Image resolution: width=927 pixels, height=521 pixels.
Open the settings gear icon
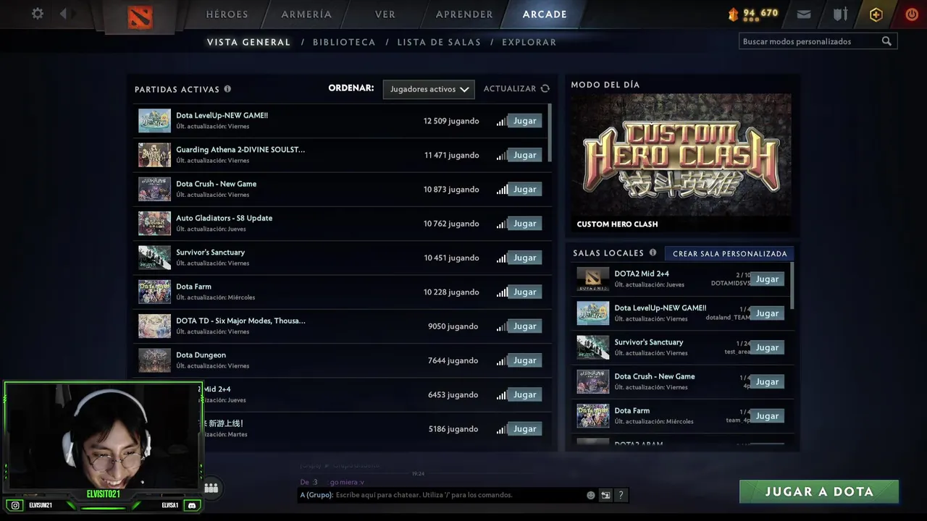(38, 14)
